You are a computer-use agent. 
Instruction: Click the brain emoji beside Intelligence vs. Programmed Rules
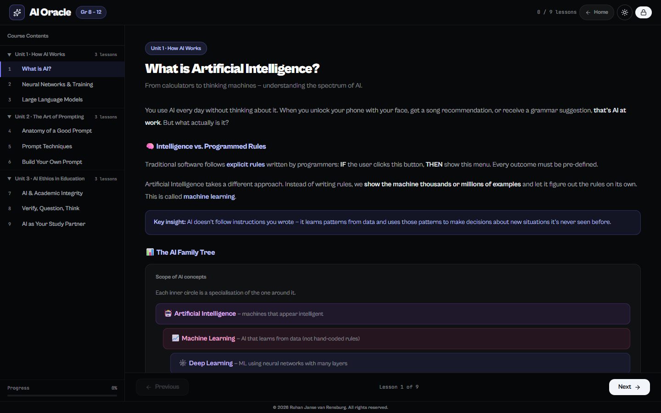pyautogui.click(x=150, y=146)
